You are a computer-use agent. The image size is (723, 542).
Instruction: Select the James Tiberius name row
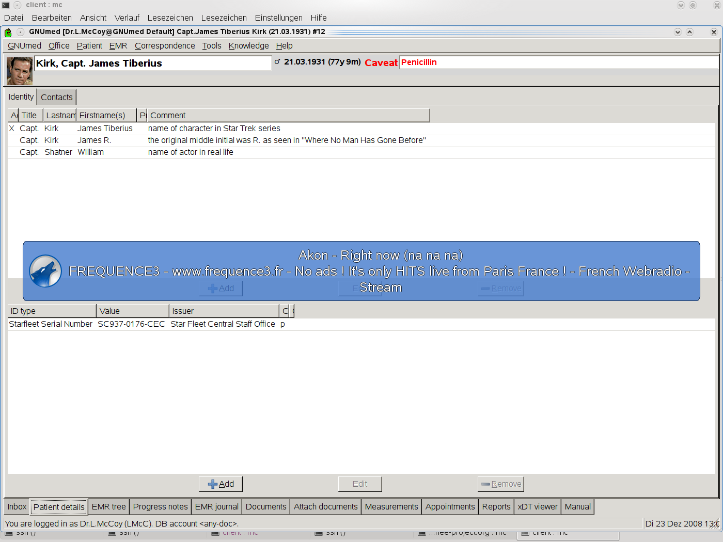361,128
